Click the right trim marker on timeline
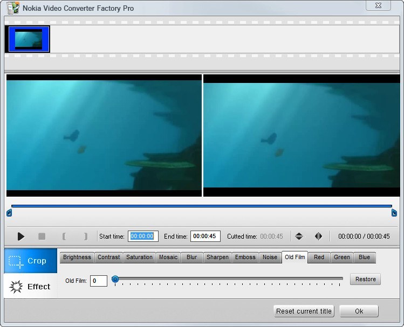 [394, 213]
